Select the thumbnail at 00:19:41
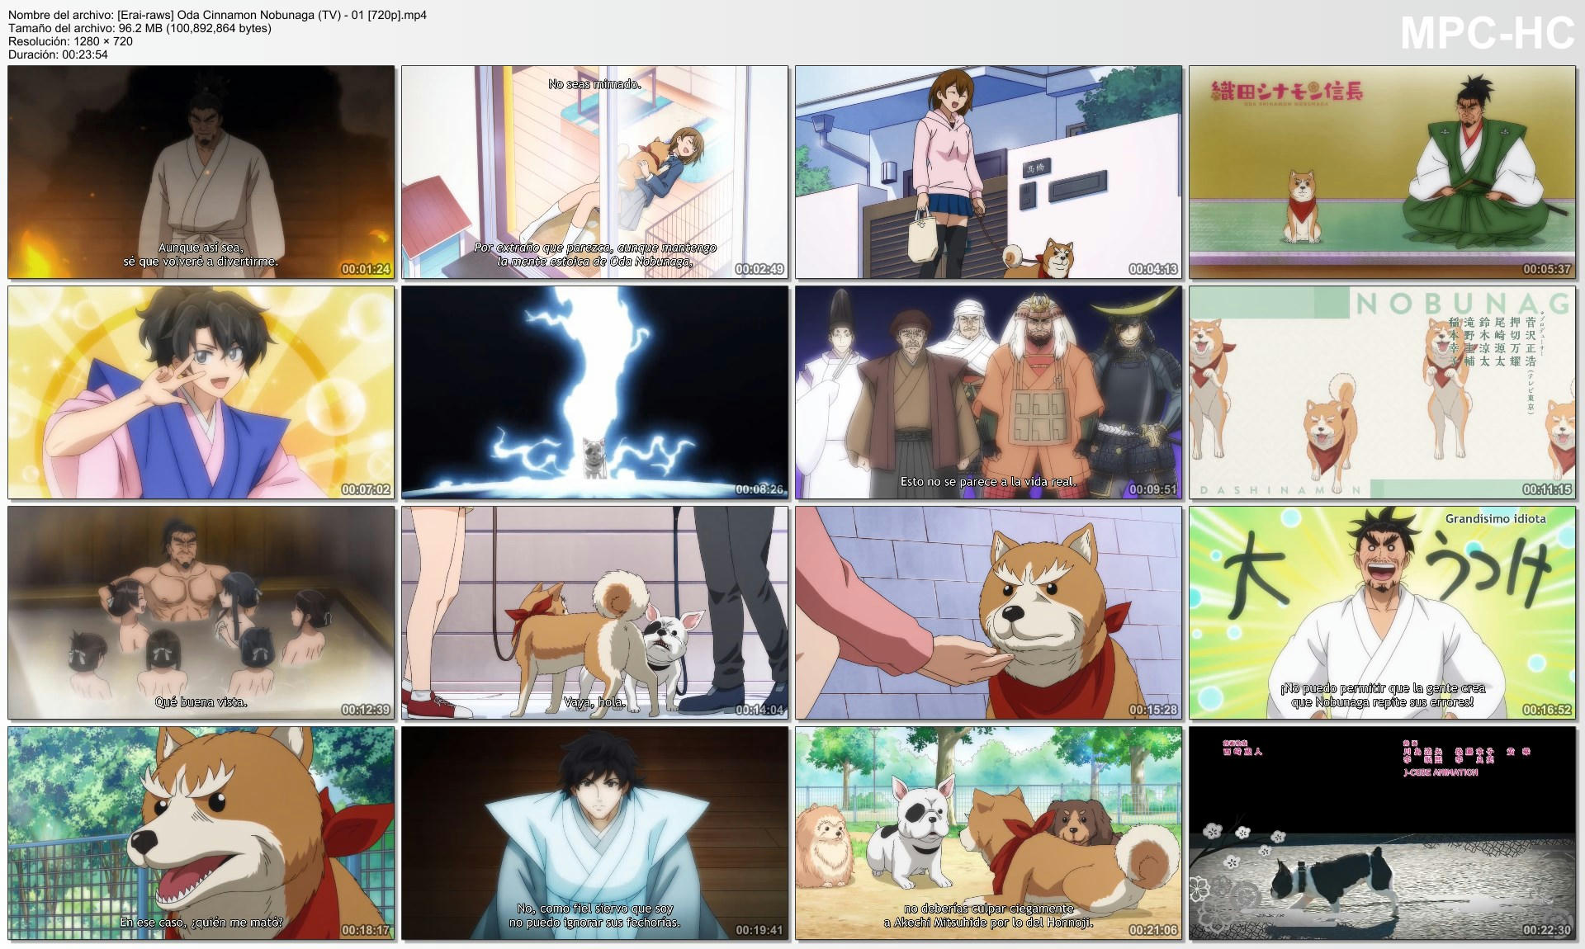This screenshot has width=1585, height=949. click(595, 833)
